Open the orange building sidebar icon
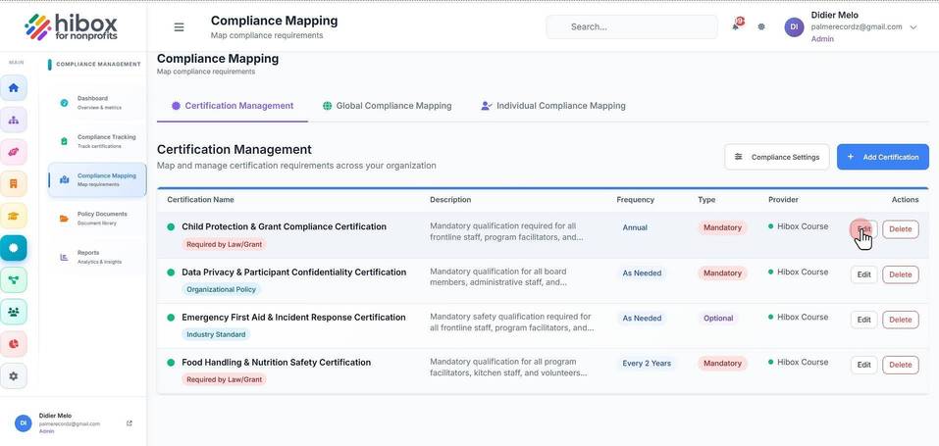 coord(13,183)
